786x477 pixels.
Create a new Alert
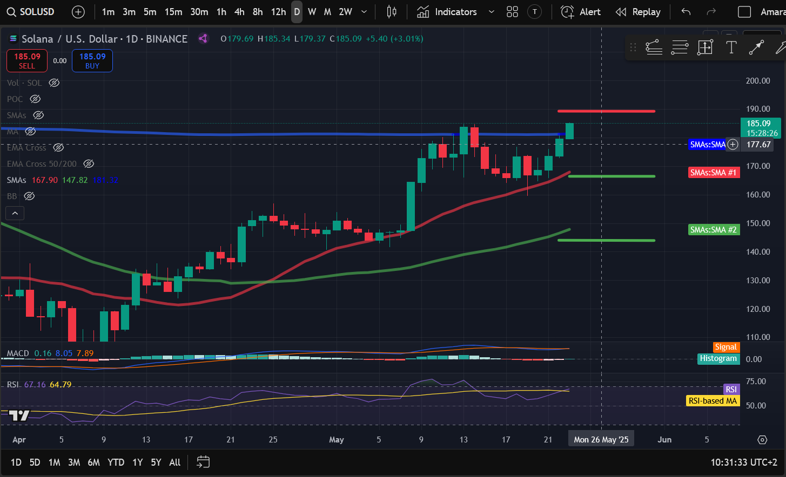point(581,12)
